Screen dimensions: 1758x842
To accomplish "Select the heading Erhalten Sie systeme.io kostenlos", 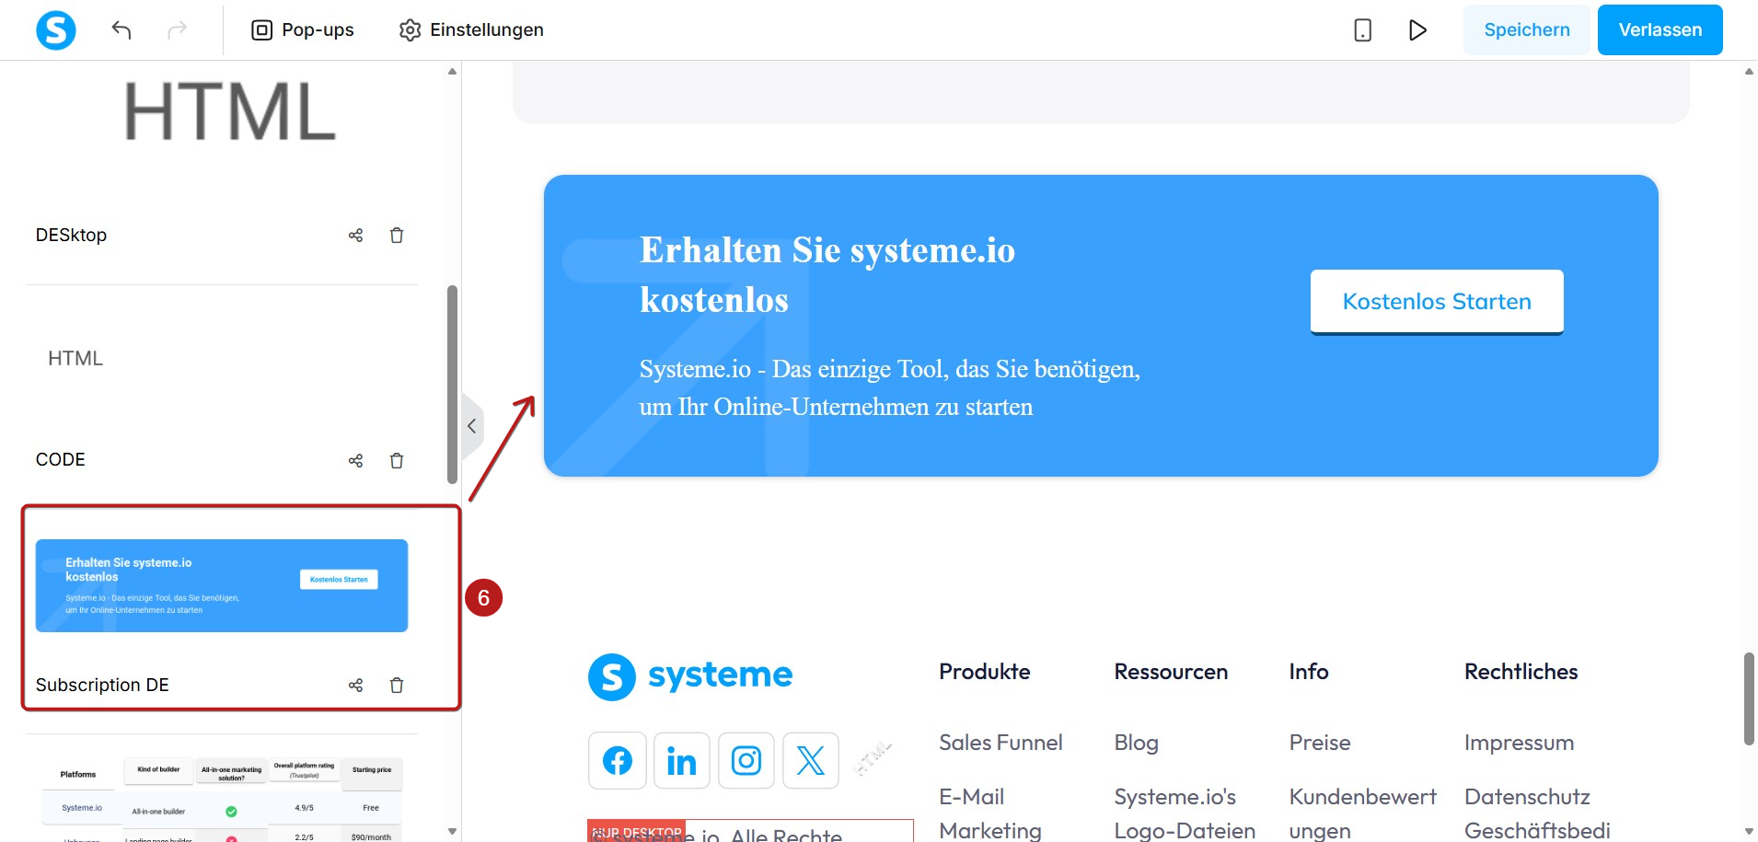I will pos(827,274).
